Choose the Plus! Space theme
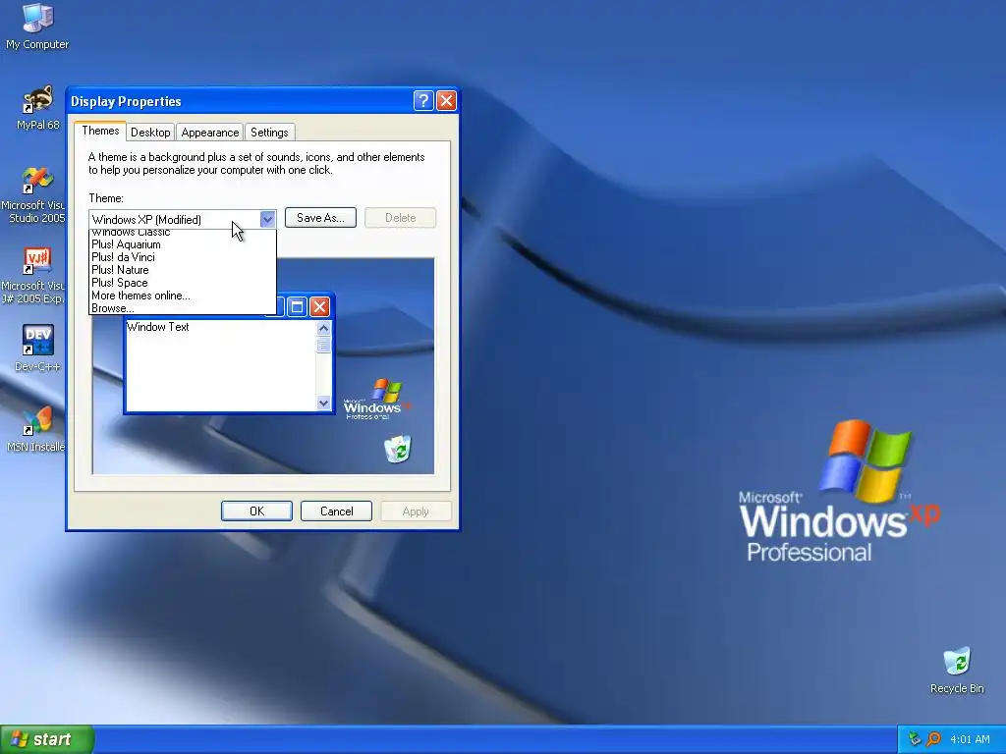This screenshot has height=754, width=1006. pyautogui.click(x=182, y=283)
